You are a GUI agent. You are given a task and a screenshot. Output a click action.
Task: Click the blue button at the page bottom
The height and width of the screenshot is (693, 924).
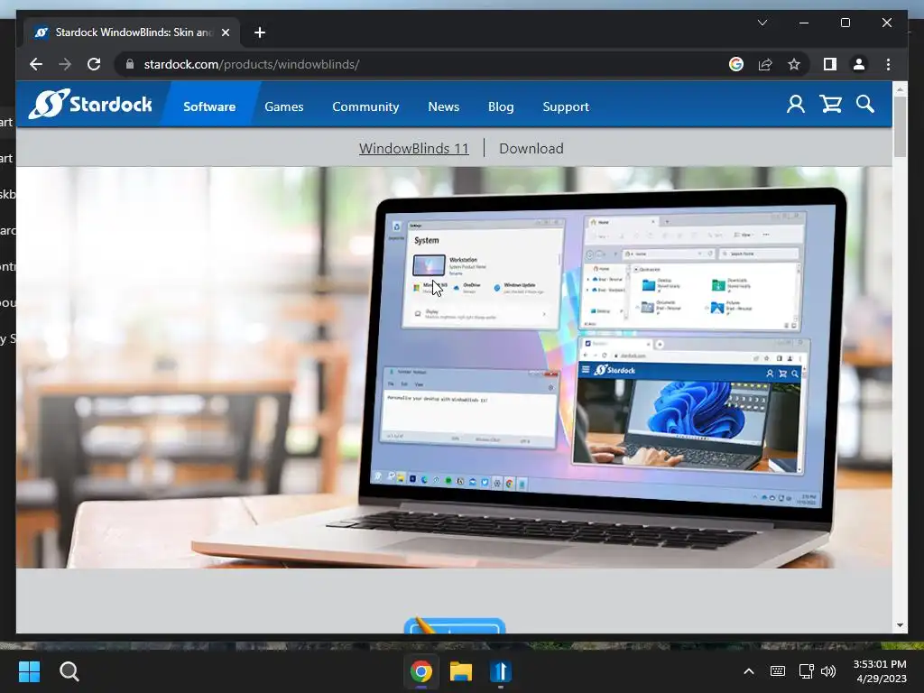(455, 626)
